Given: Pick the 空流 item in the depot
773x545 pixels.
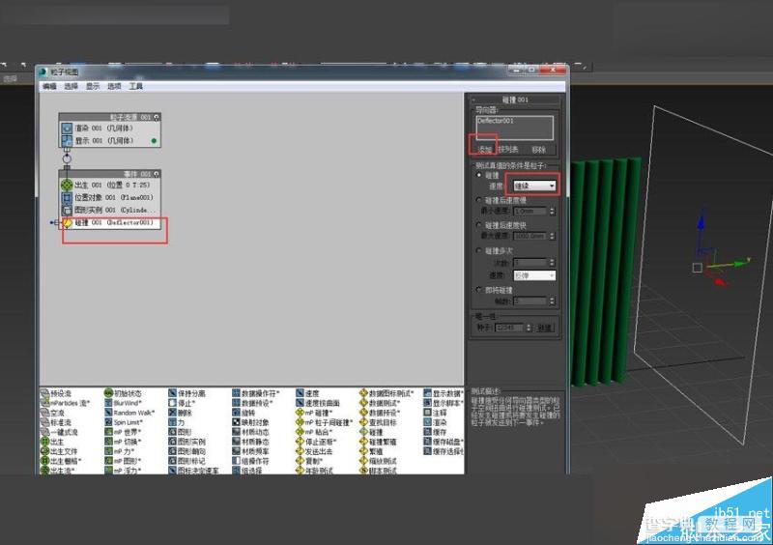Looking at the screenshot, I should tap(52, 413).
